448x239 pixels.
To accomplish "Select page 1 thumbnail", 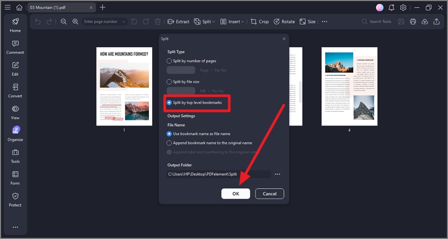I will click(x=124, y=86).
